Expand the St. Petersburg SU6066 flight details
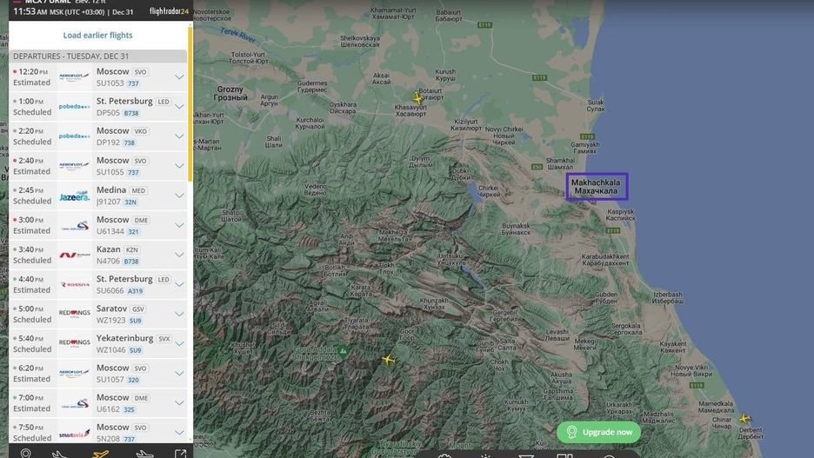This screenshot has height=458, width=814. [x=179, y=284]
